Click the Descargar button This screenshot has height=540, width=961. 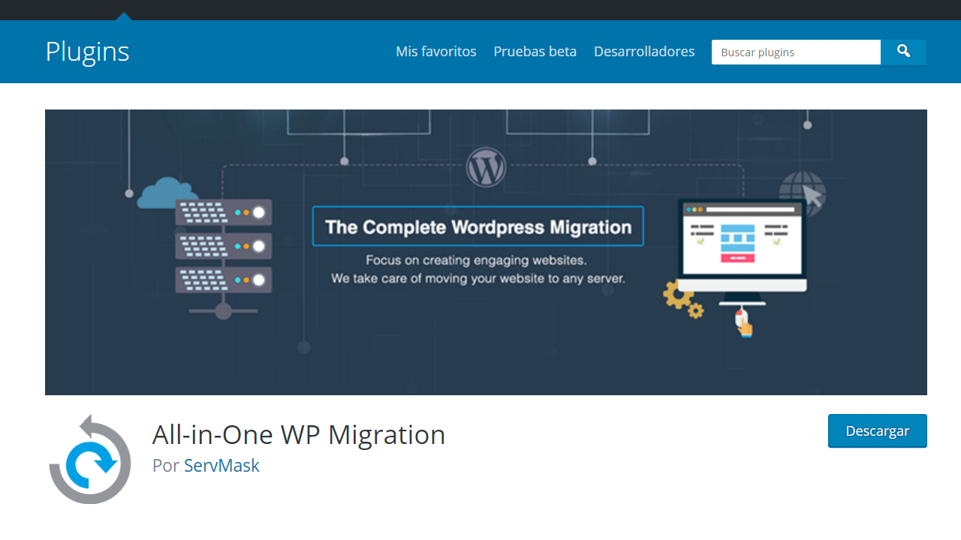point(878,431)
